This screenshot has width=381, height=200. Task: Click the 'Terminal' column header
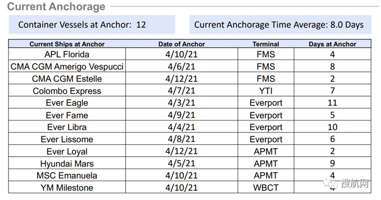[265, 44]
